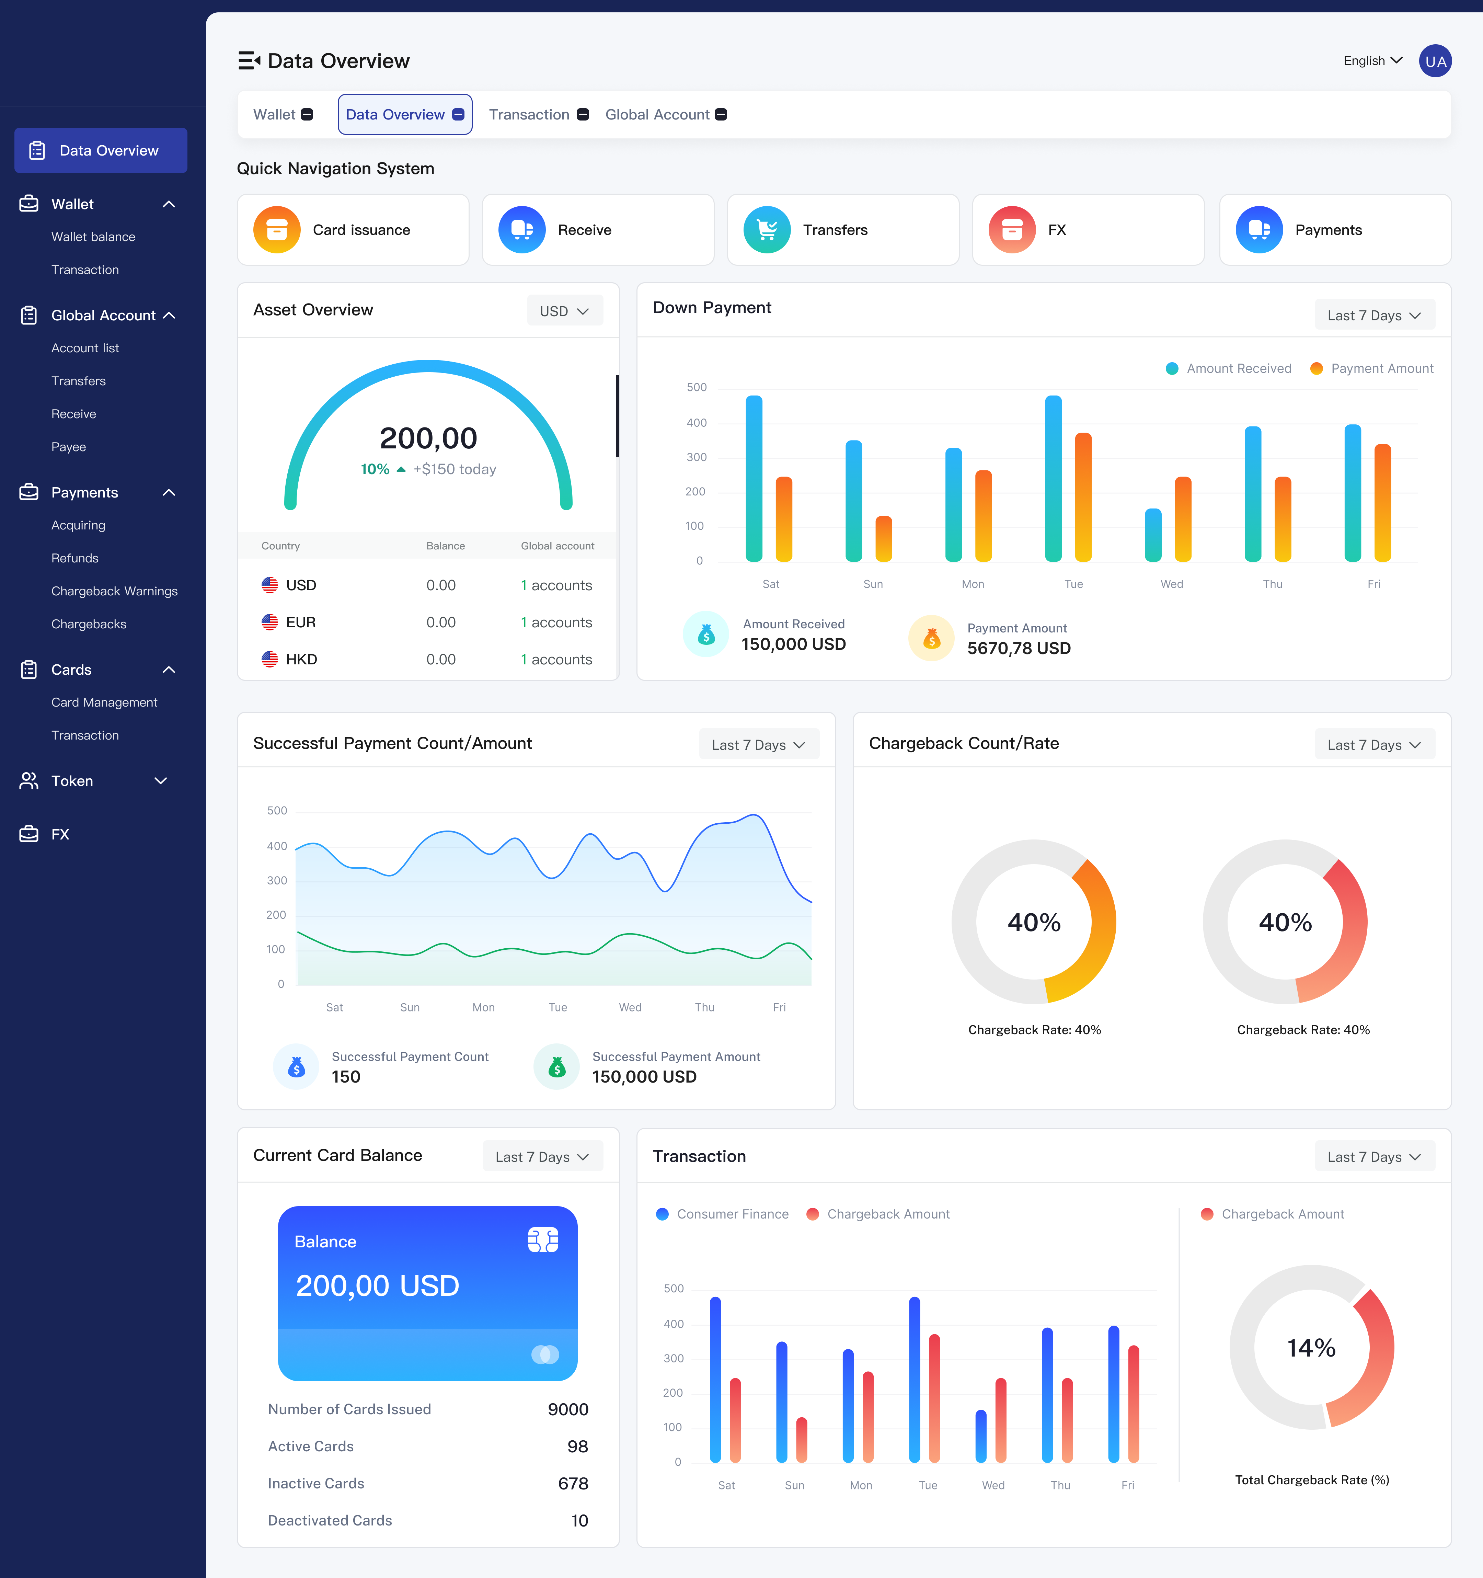Click the orange Card issuance icon

point(277,229)
